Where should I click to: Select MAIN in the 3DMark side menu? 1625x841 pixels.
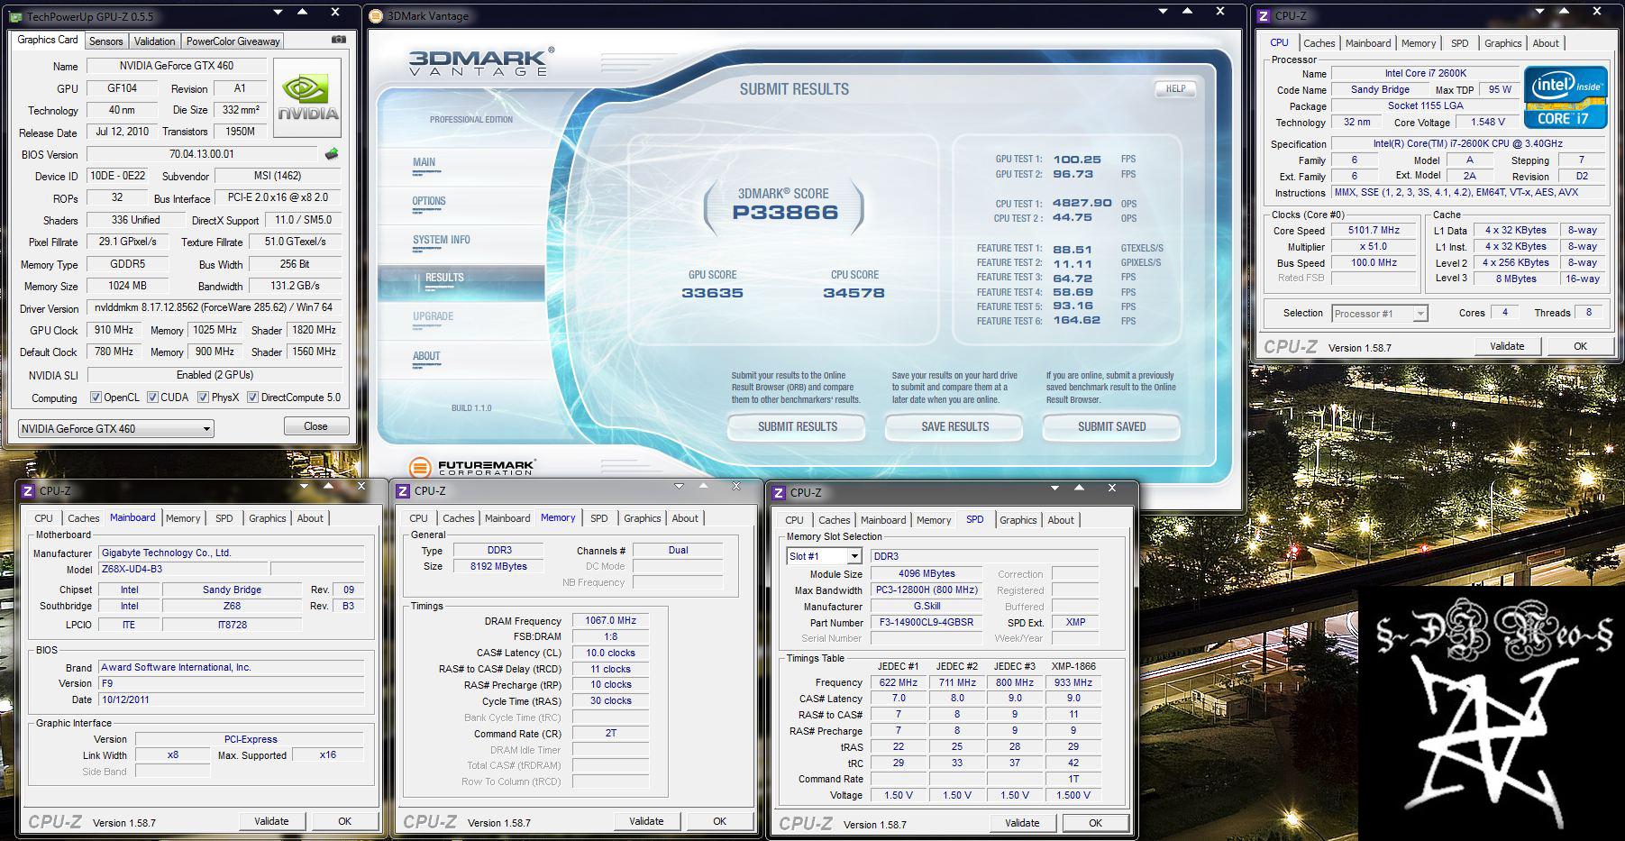425,163
